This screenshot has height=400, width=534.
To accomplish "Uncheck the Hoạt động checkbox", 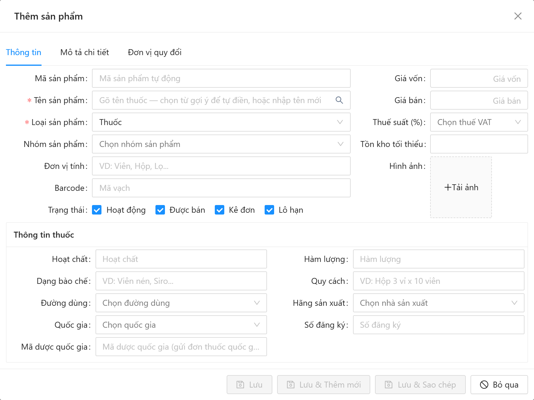I will (x=97, y=210).
